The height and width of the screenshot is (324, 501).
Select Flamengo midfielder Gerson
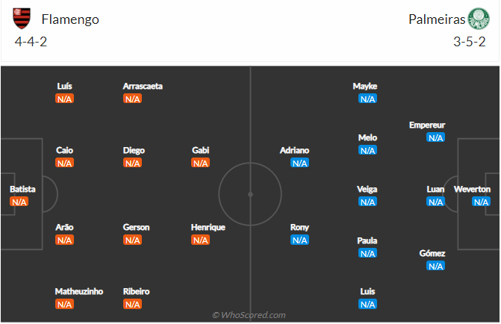click(137, 227)
